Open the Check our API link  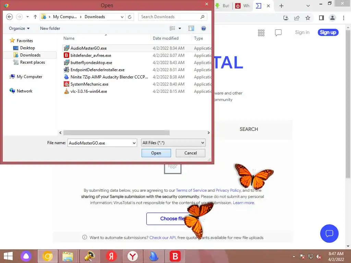click(162, 238)
